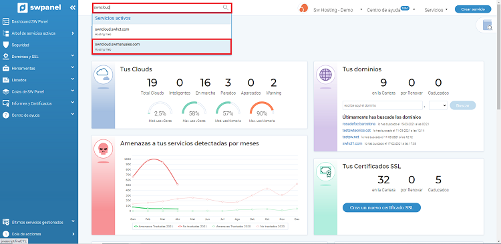Click the 2 Warning count
501x244 pixels.
click(x=273, y=83)
